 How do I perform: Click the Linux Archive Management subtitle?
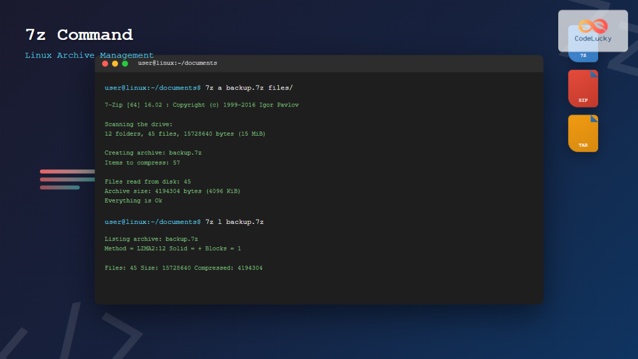point(88,55)
